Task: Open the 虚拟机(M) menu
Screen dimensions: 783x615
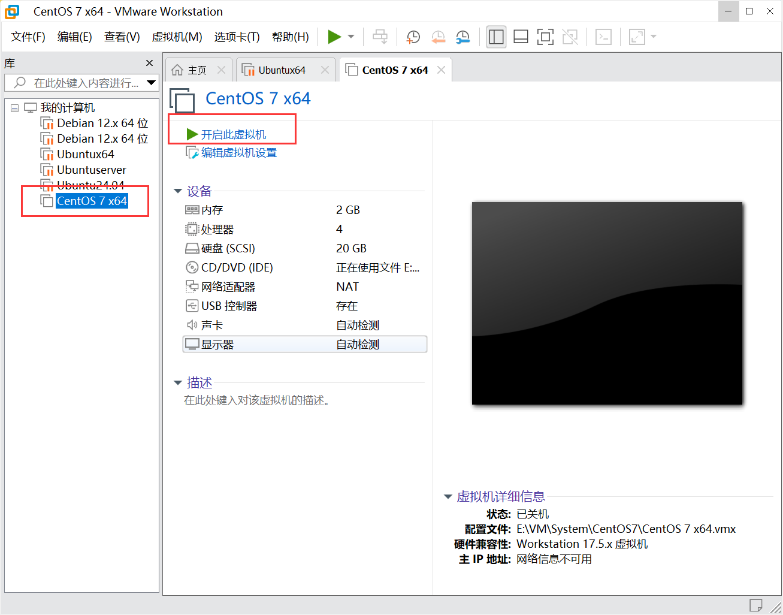Action: click(x=177, y=37)
